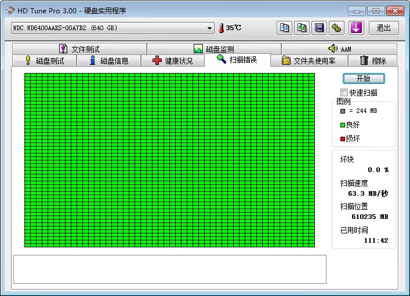Click the copy screenshot to clipboard icon
The width and height of the screenshot is (410, 296).
[x=302, y=28]
